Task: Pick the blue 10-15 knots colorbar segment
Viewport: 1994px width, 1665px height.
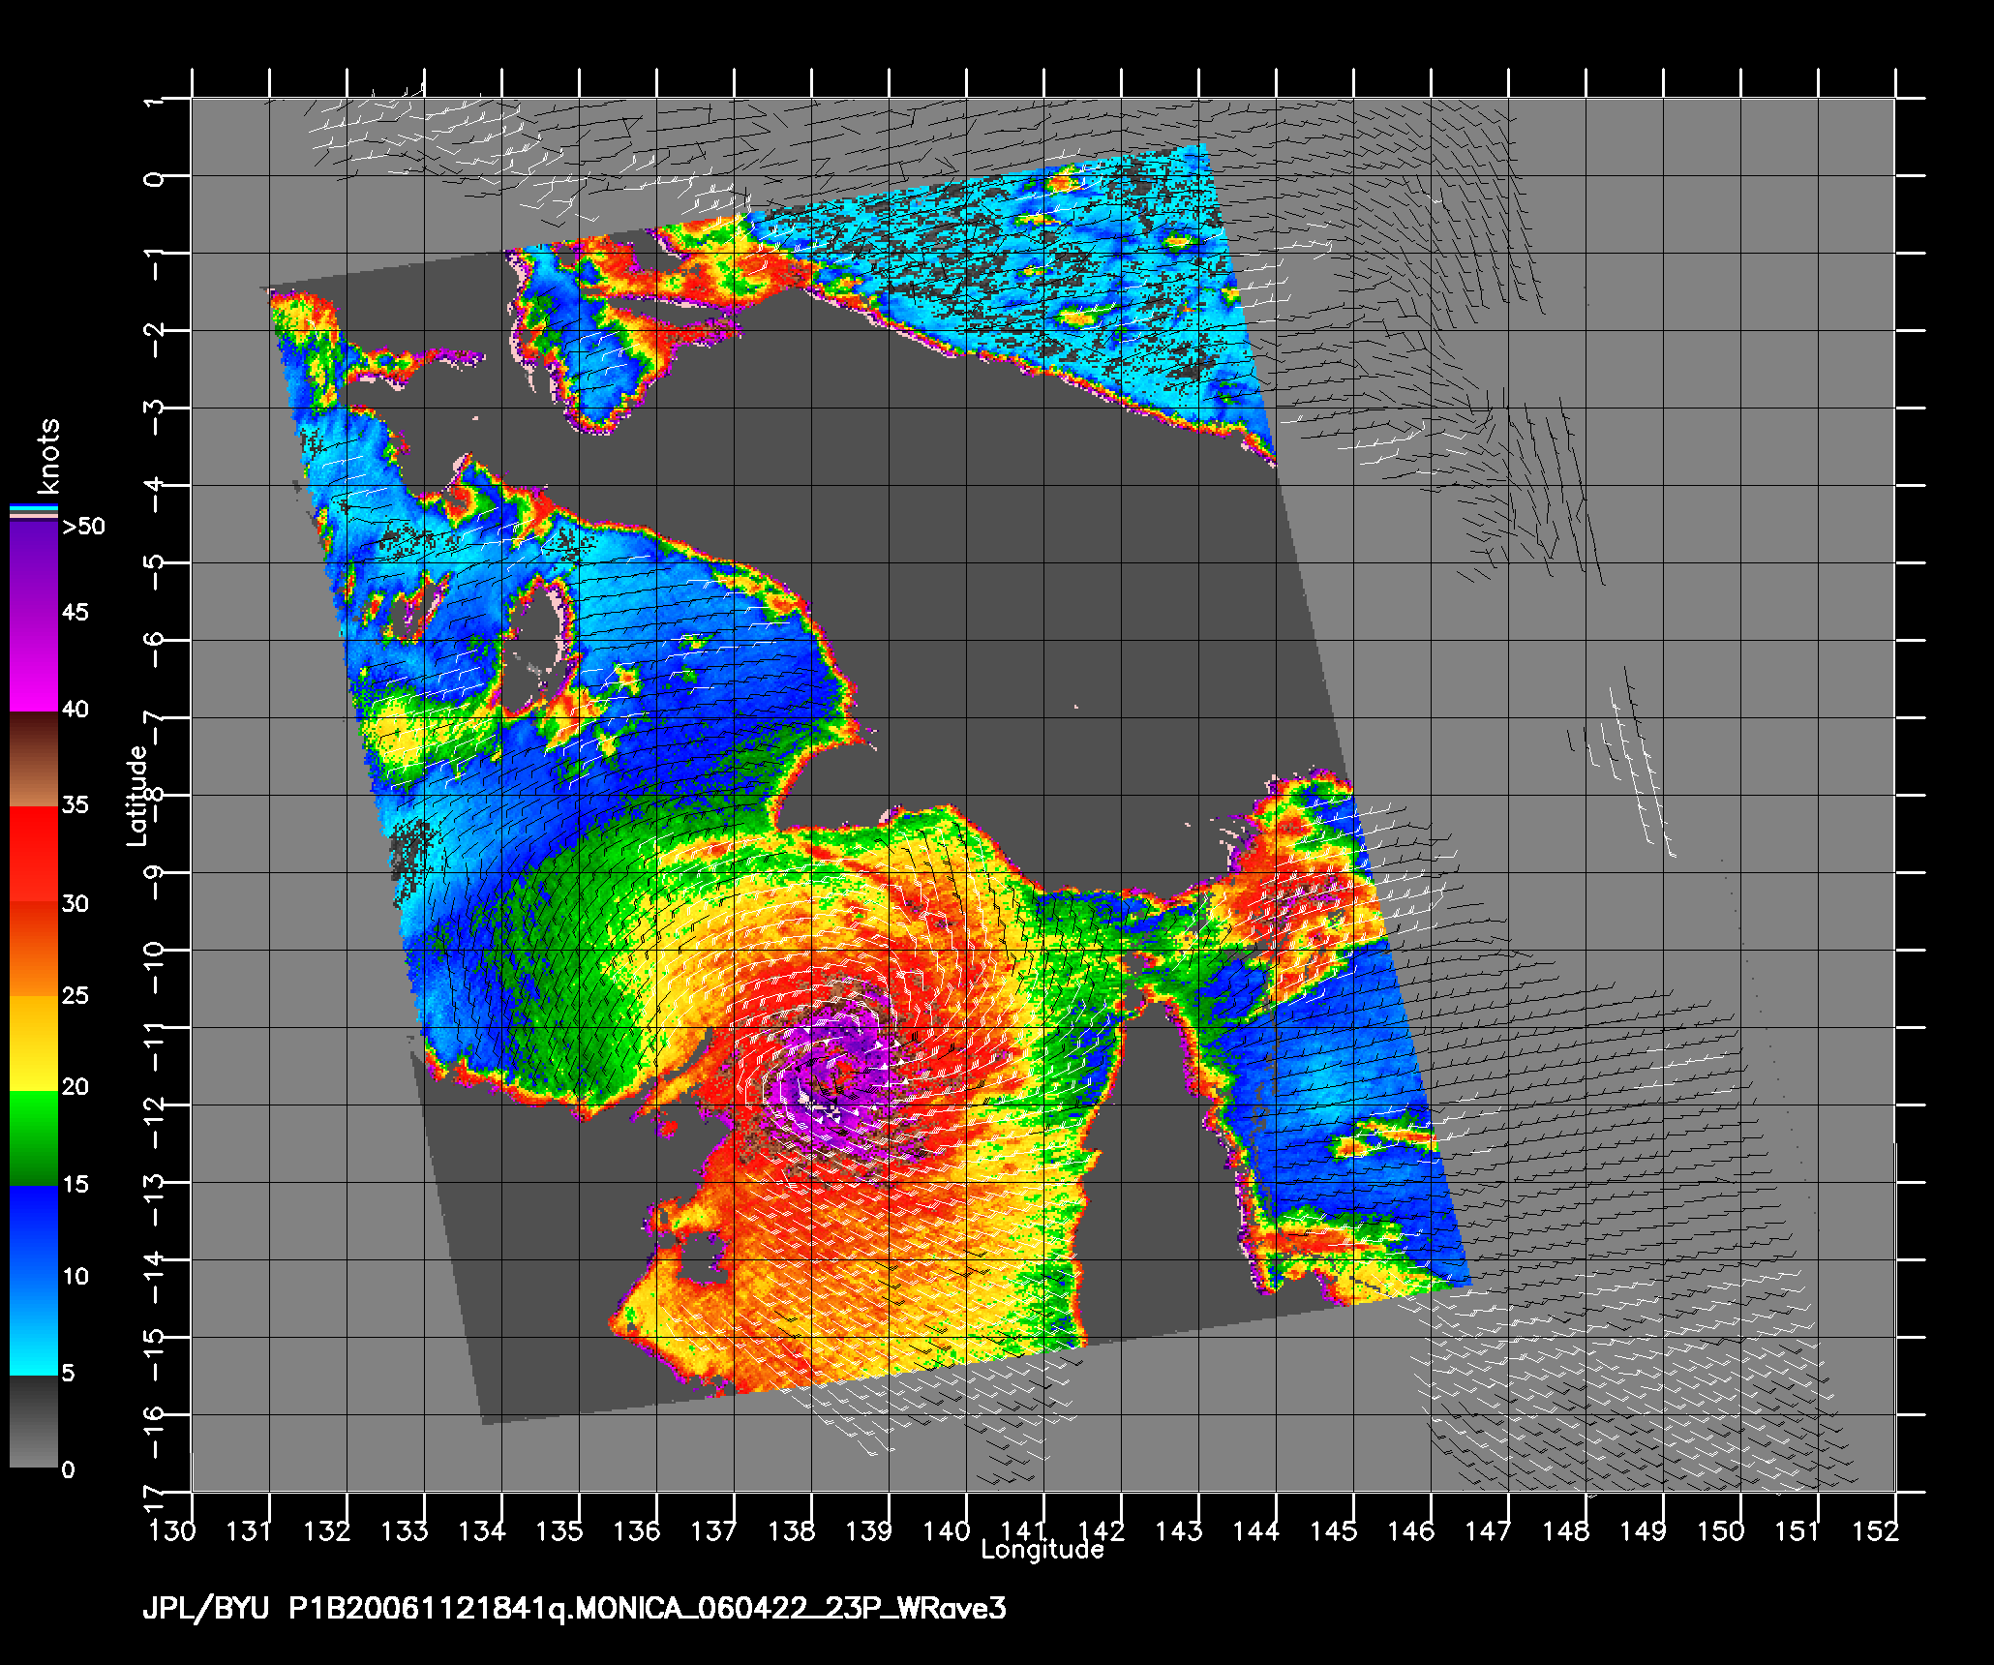Action: (x=34, y=1232)
